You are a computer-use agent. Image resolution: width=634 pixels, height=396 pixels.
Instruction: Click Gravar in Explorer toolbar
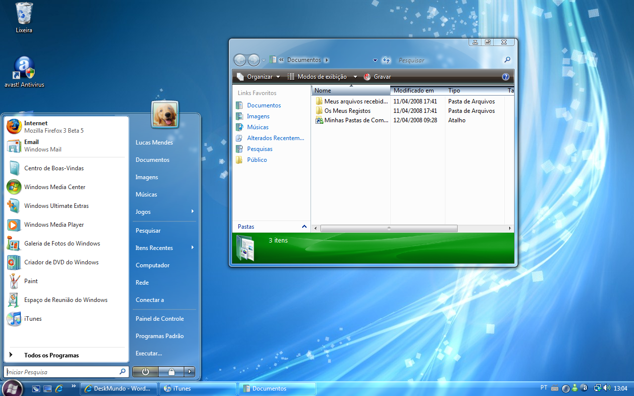(377, 77)
